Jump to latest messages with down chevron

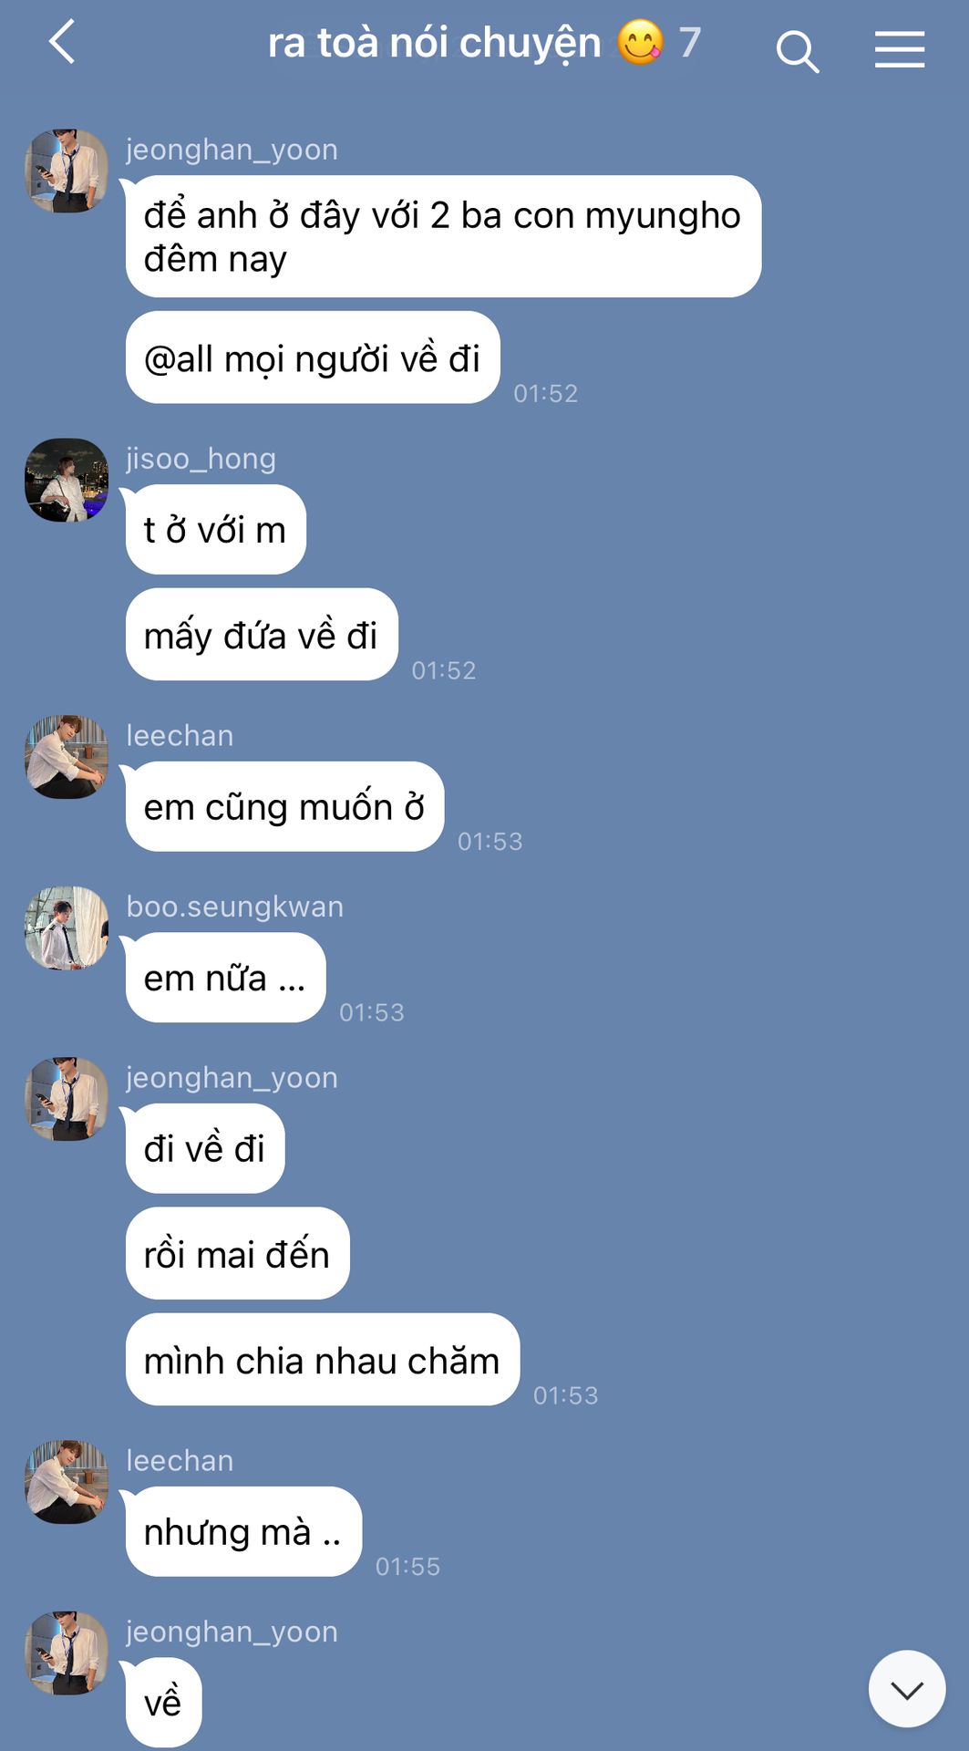point(906,1689)
